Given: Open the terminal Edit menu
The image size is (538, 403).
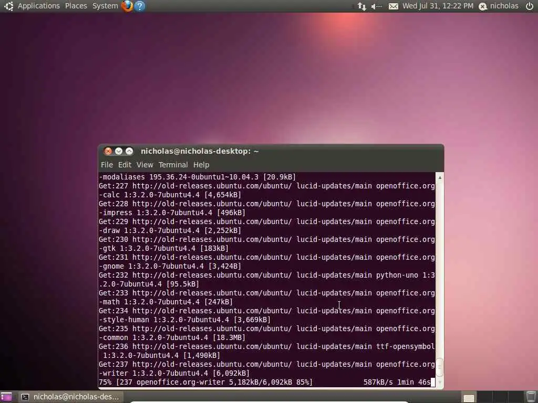Looking at the screenshot, I should 125,165.
